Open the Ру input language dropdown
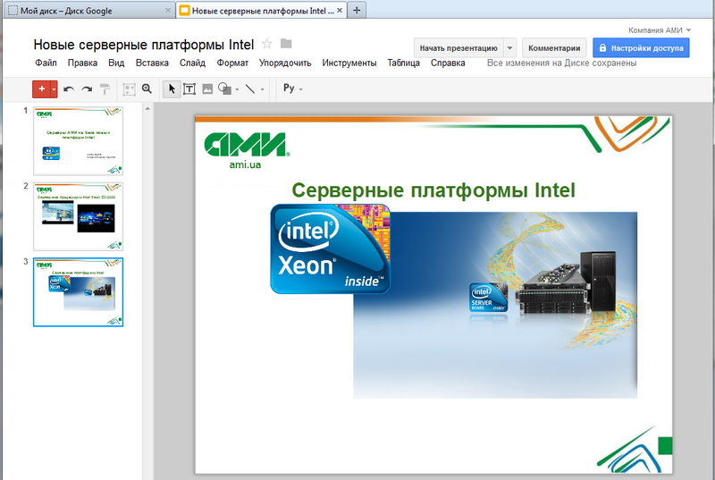The image size is (715, 480). coord(293,88)
